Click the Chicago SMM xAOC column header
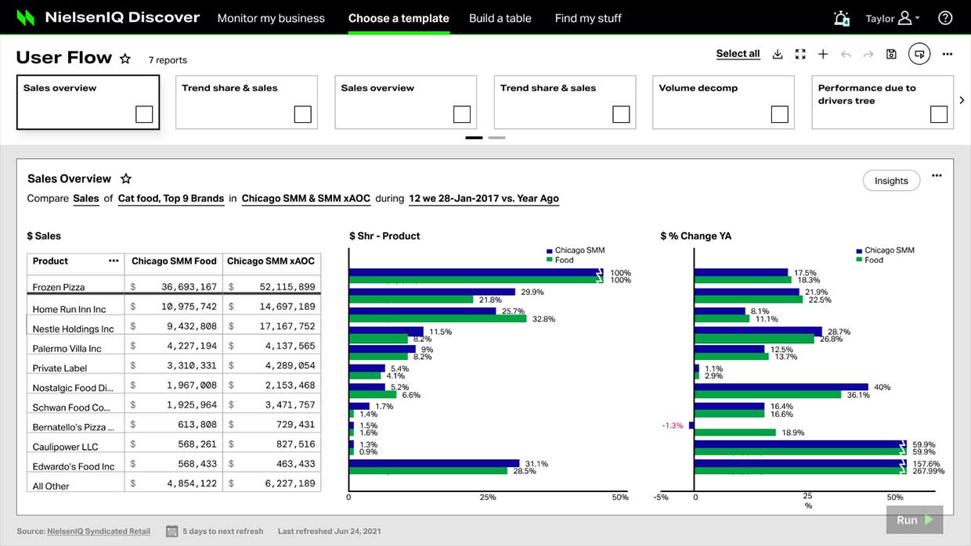 pyautogui.click(x=271, y=261)
